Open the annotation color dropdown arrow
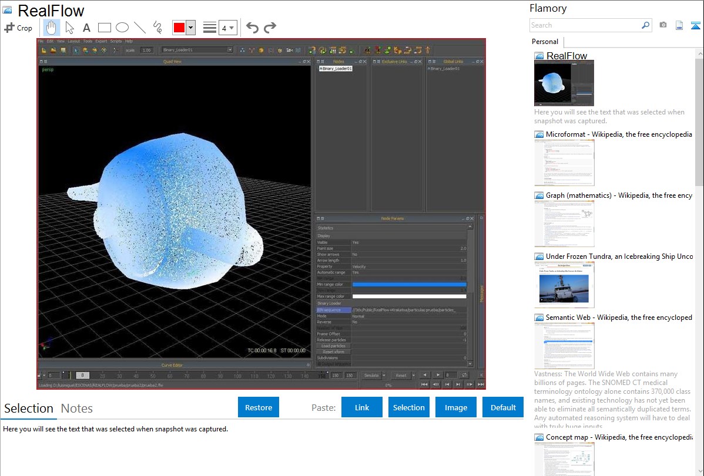The height and width of the screenshot is (476, 704). (x=191, y=28)
